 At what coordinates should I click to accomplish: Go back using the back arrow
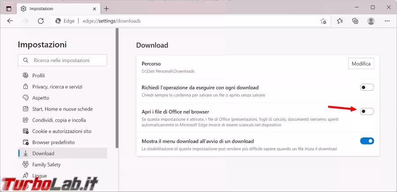[10, 21]
